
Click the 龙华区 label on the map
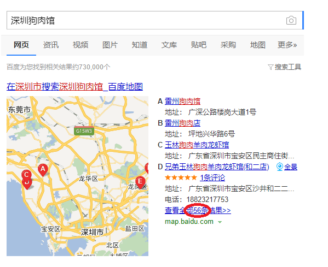[x=88, y=179]
